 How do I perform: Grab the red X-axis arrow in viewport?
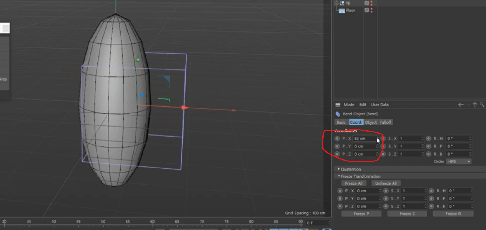point(185,108)
